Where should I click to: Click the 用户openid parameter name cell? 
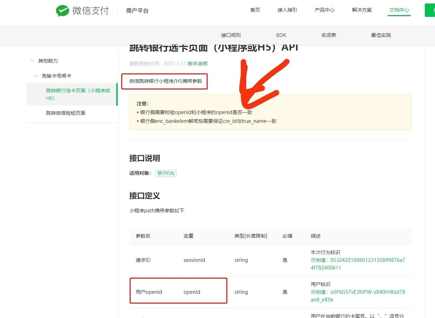pyautogui.click(x=149, y=292)
